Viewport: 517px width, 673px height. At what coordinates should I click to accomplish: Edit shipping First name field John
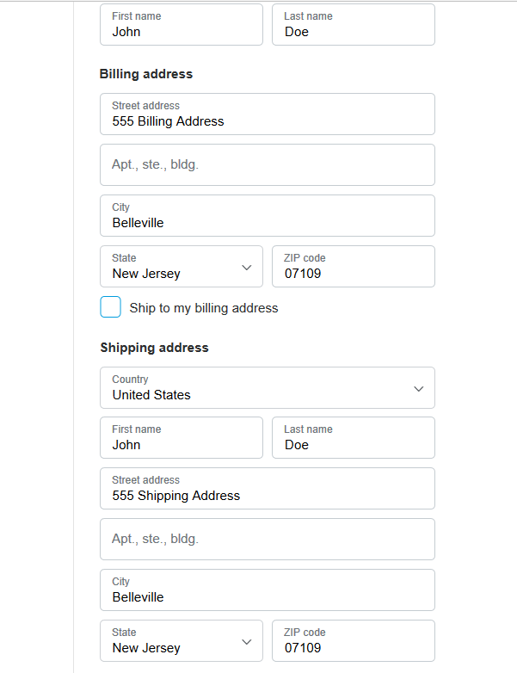click(182, 438)
